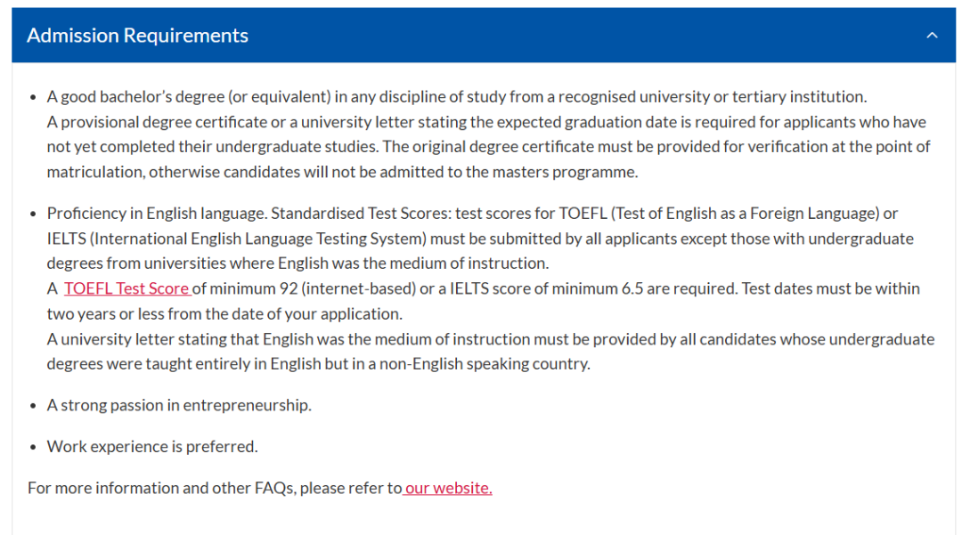Viewport: 962px width, 535px height.
Task: Click the line starting 'A university letter stating'
Action: 267,339
